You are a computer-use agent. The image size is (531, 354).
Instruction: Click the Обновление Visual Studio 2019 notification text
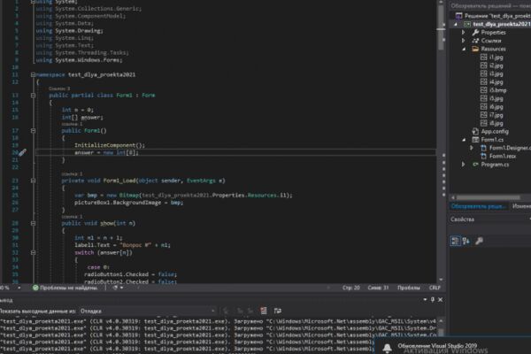tap(437, 346)
